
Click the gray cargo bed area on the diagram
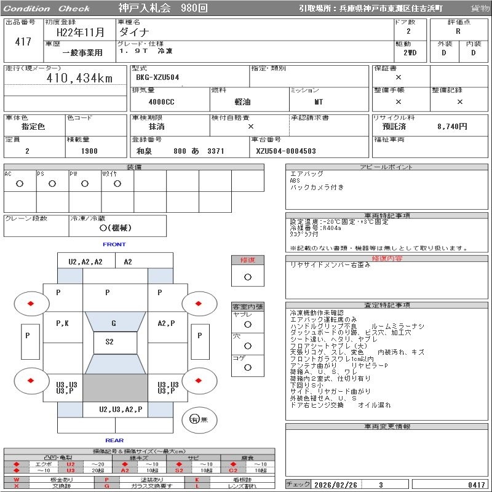click(x=115, y=387)
